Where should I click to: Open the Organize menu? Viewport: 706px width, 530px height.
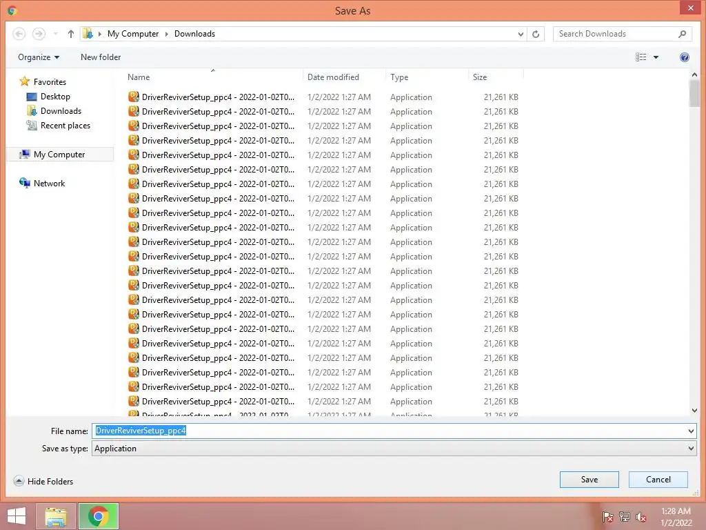(x=39, y=57)
